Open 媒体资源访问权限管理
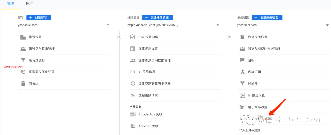Image resolution: width=331 pixels, height=135 pixels. click(154, 60)
